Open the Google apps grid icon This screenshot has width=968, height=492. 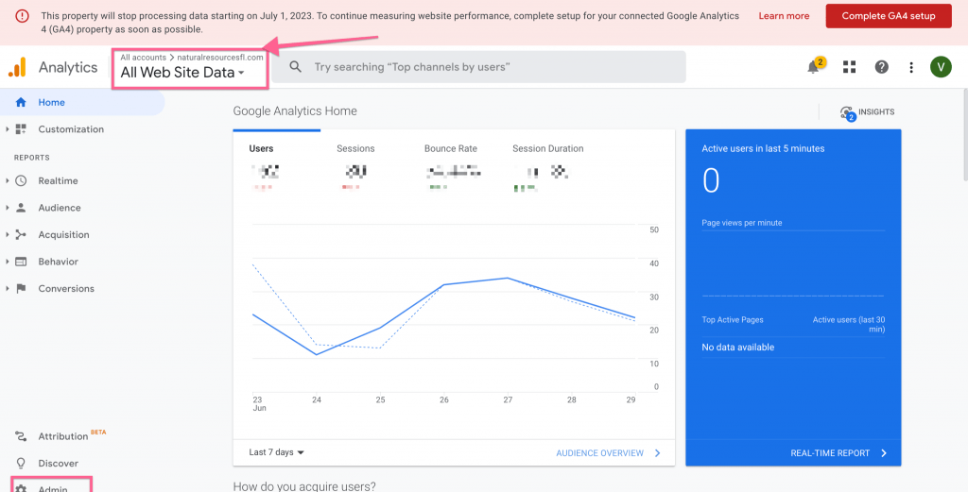click(x=850, y=67)
